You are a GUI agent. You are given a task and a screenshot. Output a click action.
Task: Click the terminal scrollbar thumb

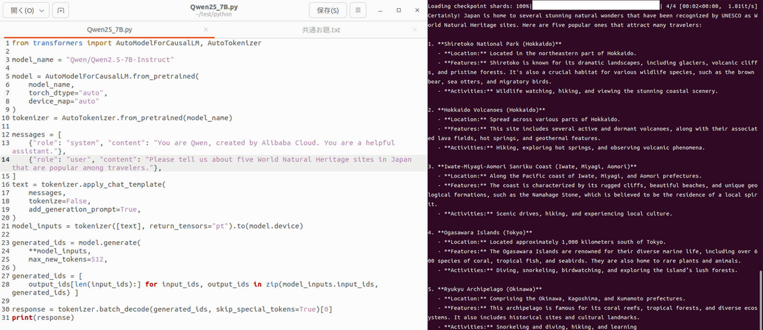tap(761, 299)
